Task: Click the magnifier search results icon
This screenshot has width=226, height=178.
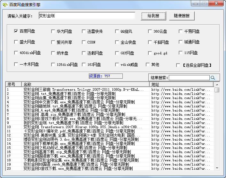Action: click(213, 78)
